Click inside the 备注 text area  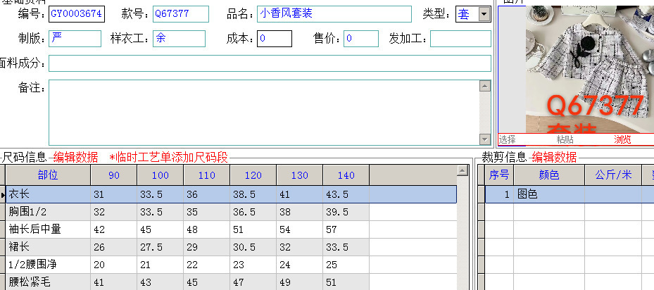coord(264,113)
